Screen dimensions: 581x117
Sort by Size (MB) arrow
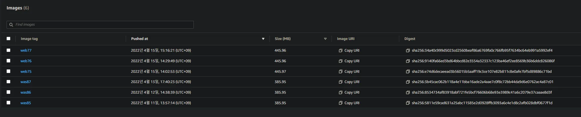(x=325, y=39)
